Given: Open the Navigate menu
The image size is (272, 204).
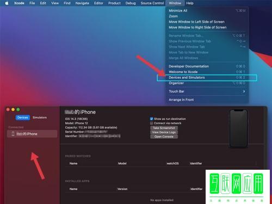Looking at the screenshot, I should [82, 3].
